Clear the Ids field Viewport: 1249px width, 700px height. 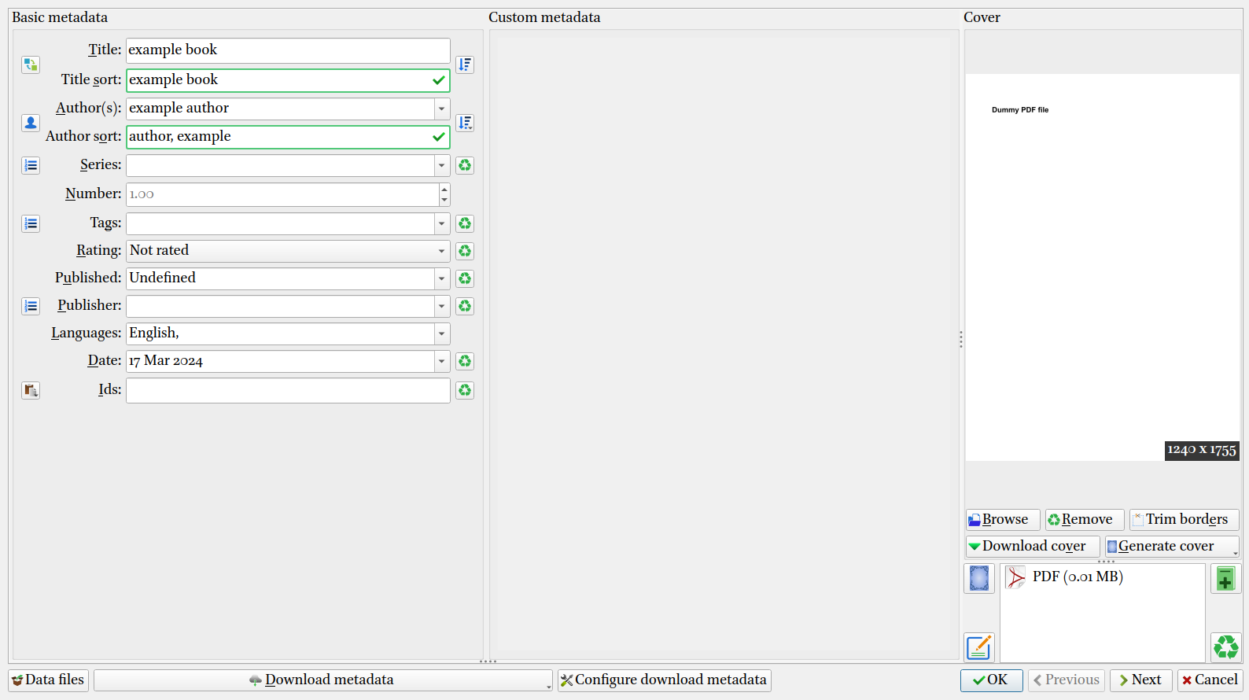click(465, 390)
